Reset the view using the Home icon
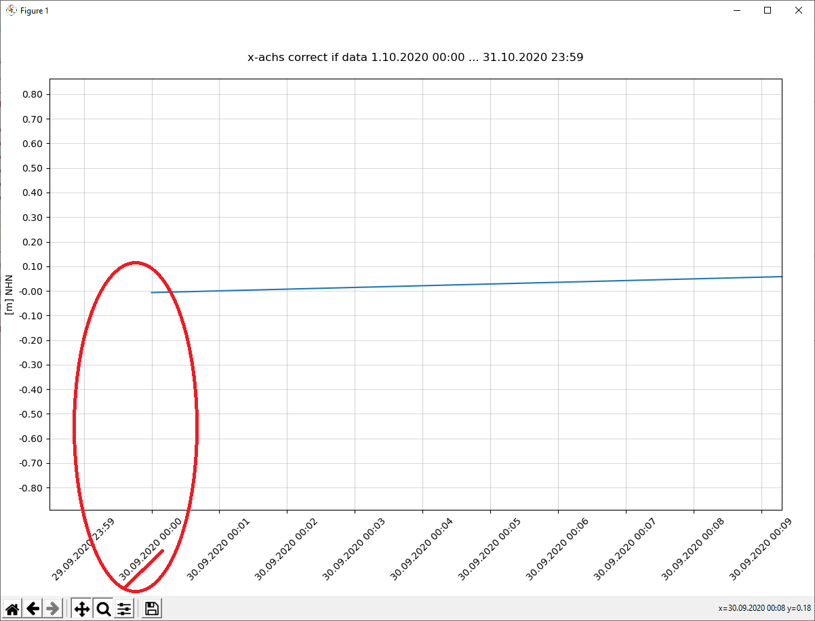 [12, 608]
